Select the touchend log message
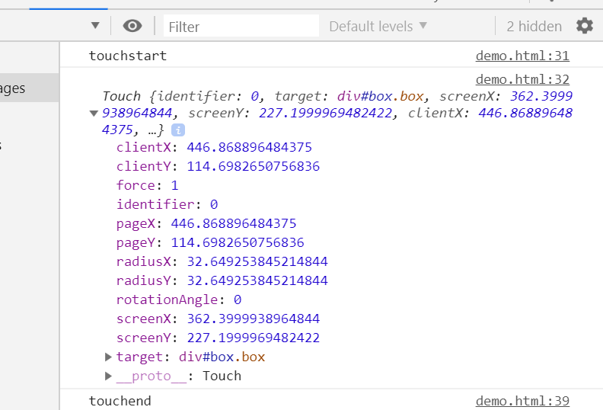 [120, 401]
